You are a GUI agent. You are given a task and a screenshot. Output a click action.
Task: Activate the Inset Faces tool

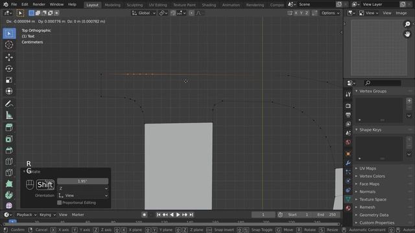9,139
